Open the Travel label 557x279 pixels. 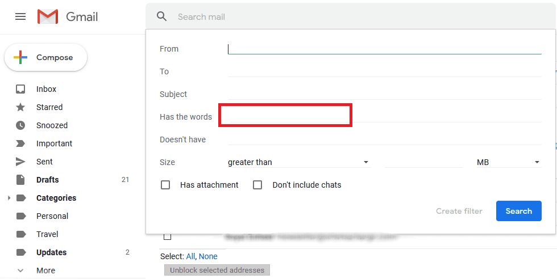[x=47, y=234]
